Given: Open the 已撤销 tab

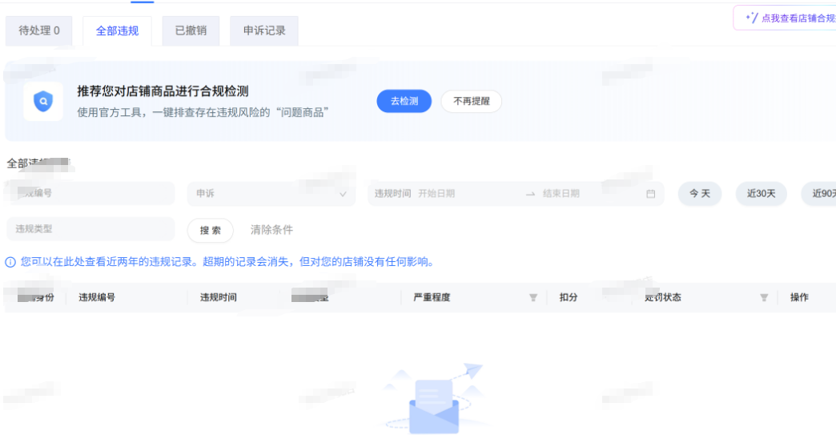Looking at the screenshot, I should click(x=191, y=31).
